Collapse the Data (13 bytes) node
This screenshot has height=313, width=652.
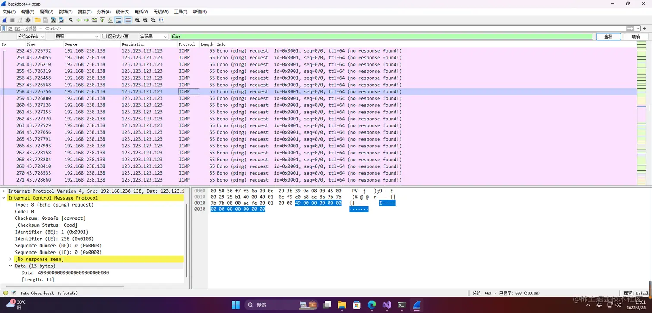(10, 266)
